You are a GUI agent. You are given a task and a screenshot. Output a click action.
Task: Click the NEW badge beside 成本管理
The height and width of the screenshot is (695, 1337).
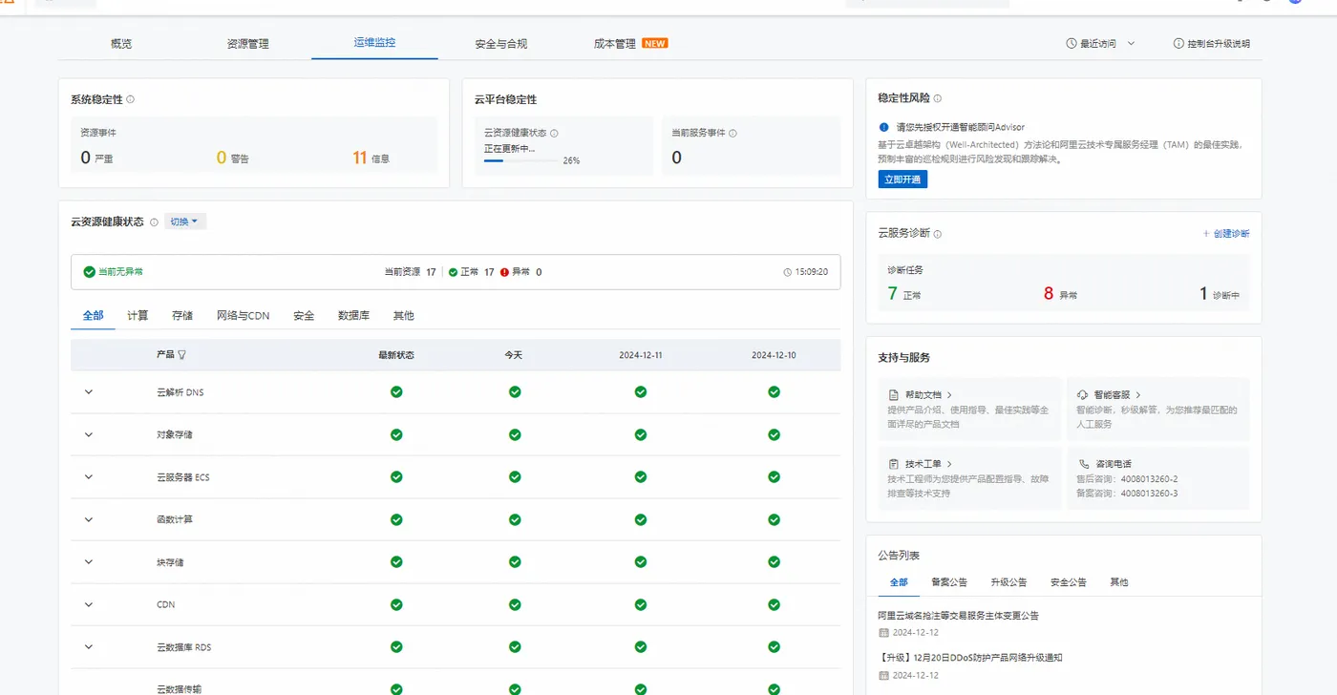(654, 44)
